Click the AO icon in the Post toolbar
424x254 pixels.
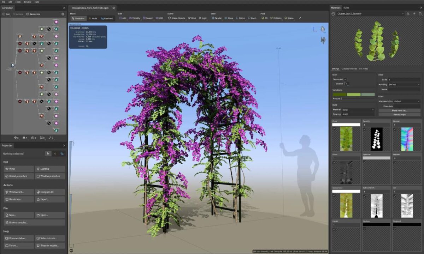coord(265,18)
